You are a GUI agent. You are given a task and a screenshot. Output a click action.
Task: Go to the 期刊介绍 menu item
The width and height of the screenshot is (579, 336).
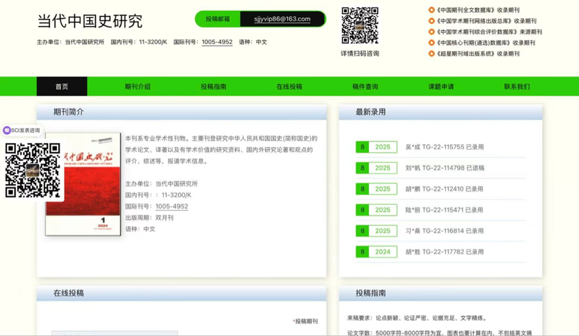pyautogui.click(x=138, y=87)
